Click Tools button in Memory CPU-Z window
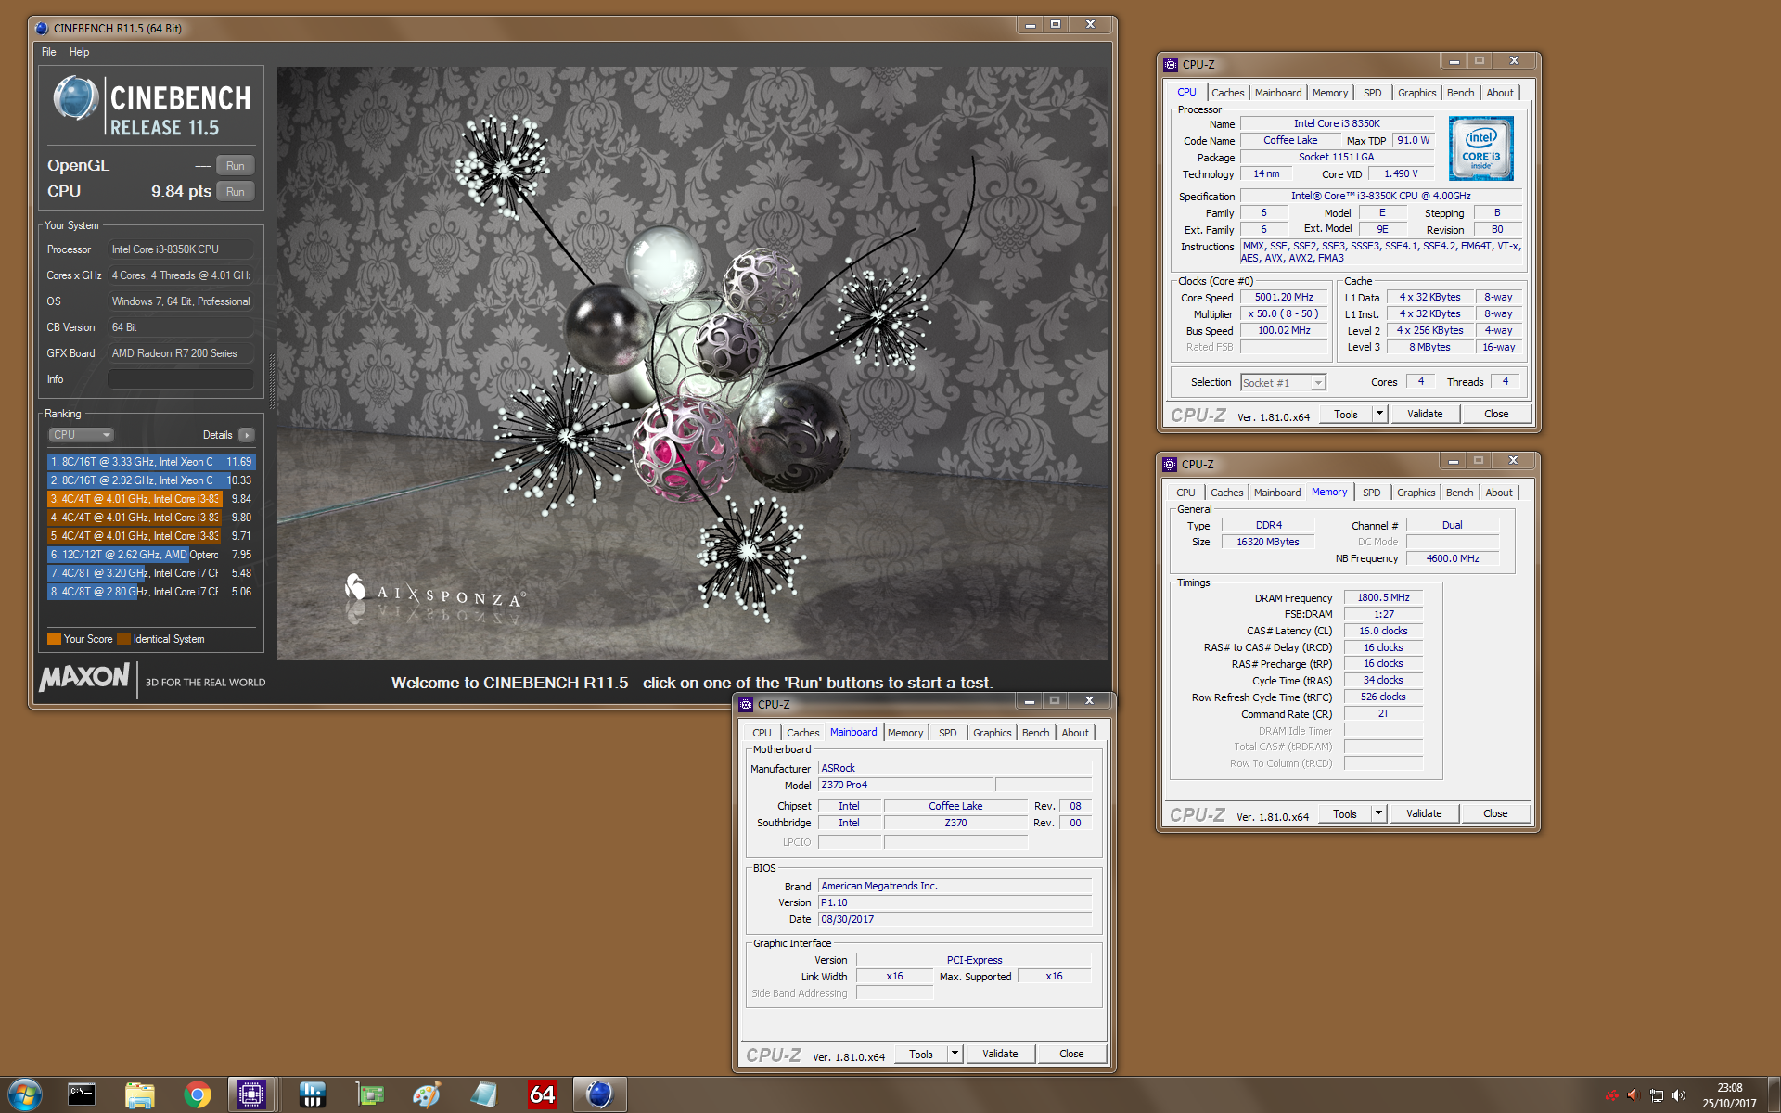Screen dimensions: 1781x1113 click(1344, 814)
